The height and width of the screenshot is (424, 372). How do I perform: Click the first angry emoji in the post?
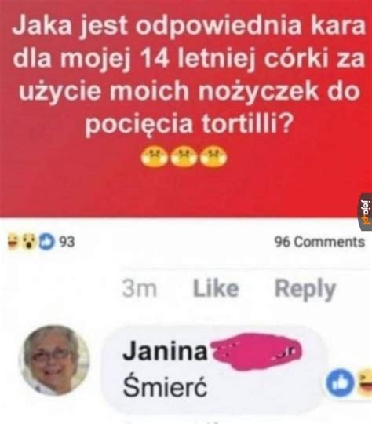(154, 156)
